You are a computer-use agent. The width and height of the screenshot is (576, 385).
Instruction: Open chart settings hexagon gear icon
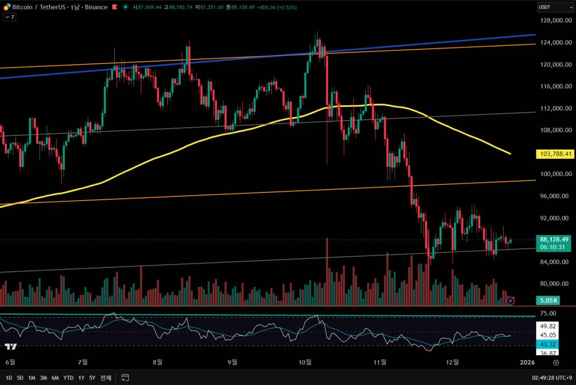click(x=556, y=363)
